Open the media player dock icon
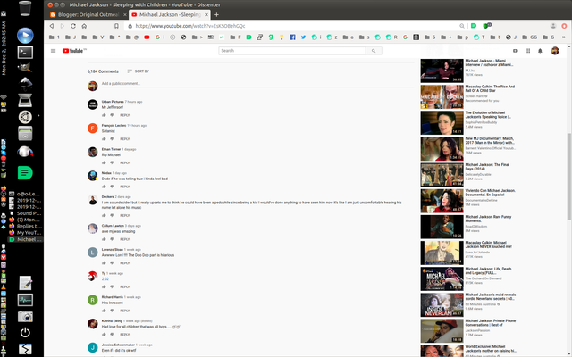The width and height of the screenshot is (572, 357). 25,36
